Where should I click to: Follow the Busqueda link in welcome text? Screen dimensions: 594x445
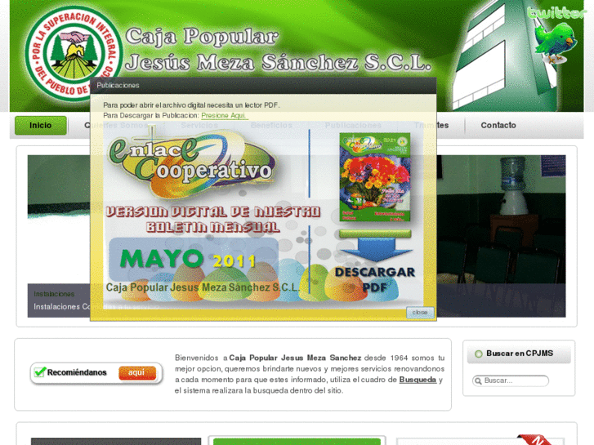tap(418, 380)
